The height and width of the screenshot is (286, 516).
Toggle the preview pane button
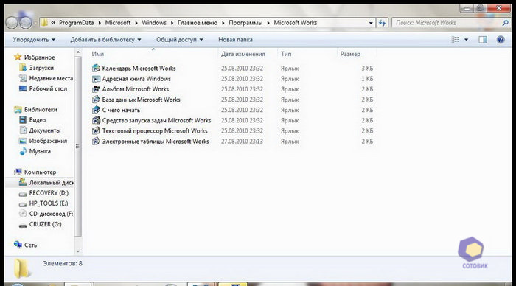(x=483, y=40)
